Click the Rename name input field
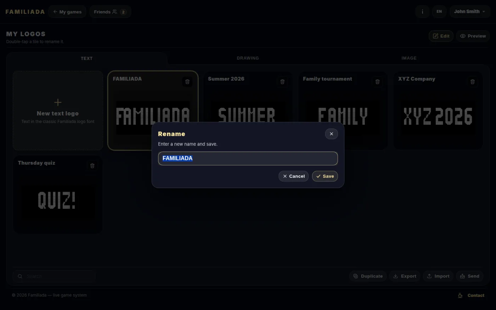 (x=248, y=158)
